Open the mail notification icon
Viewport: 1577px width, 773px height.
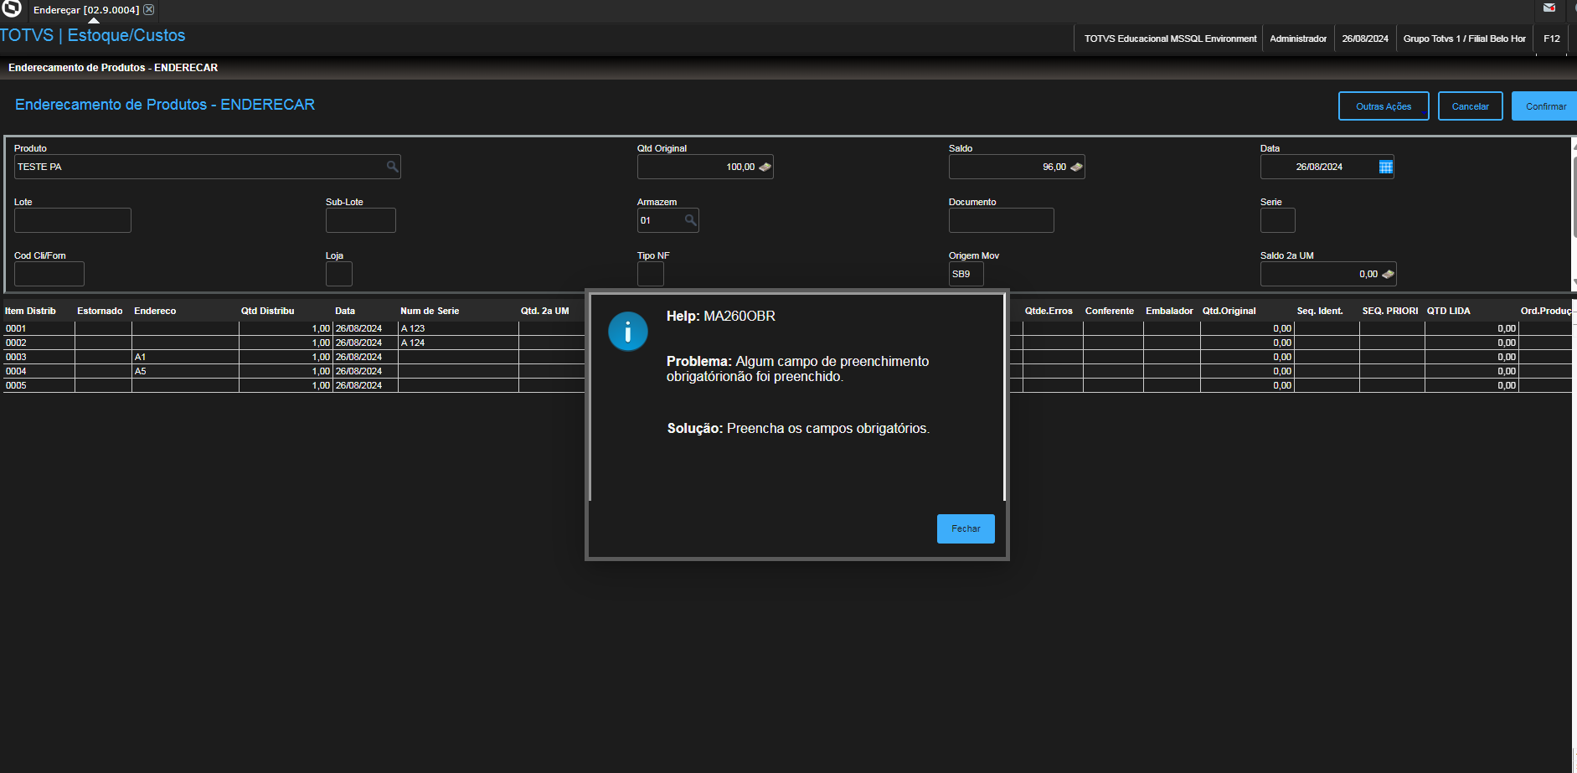click(x=1549, y=8)
